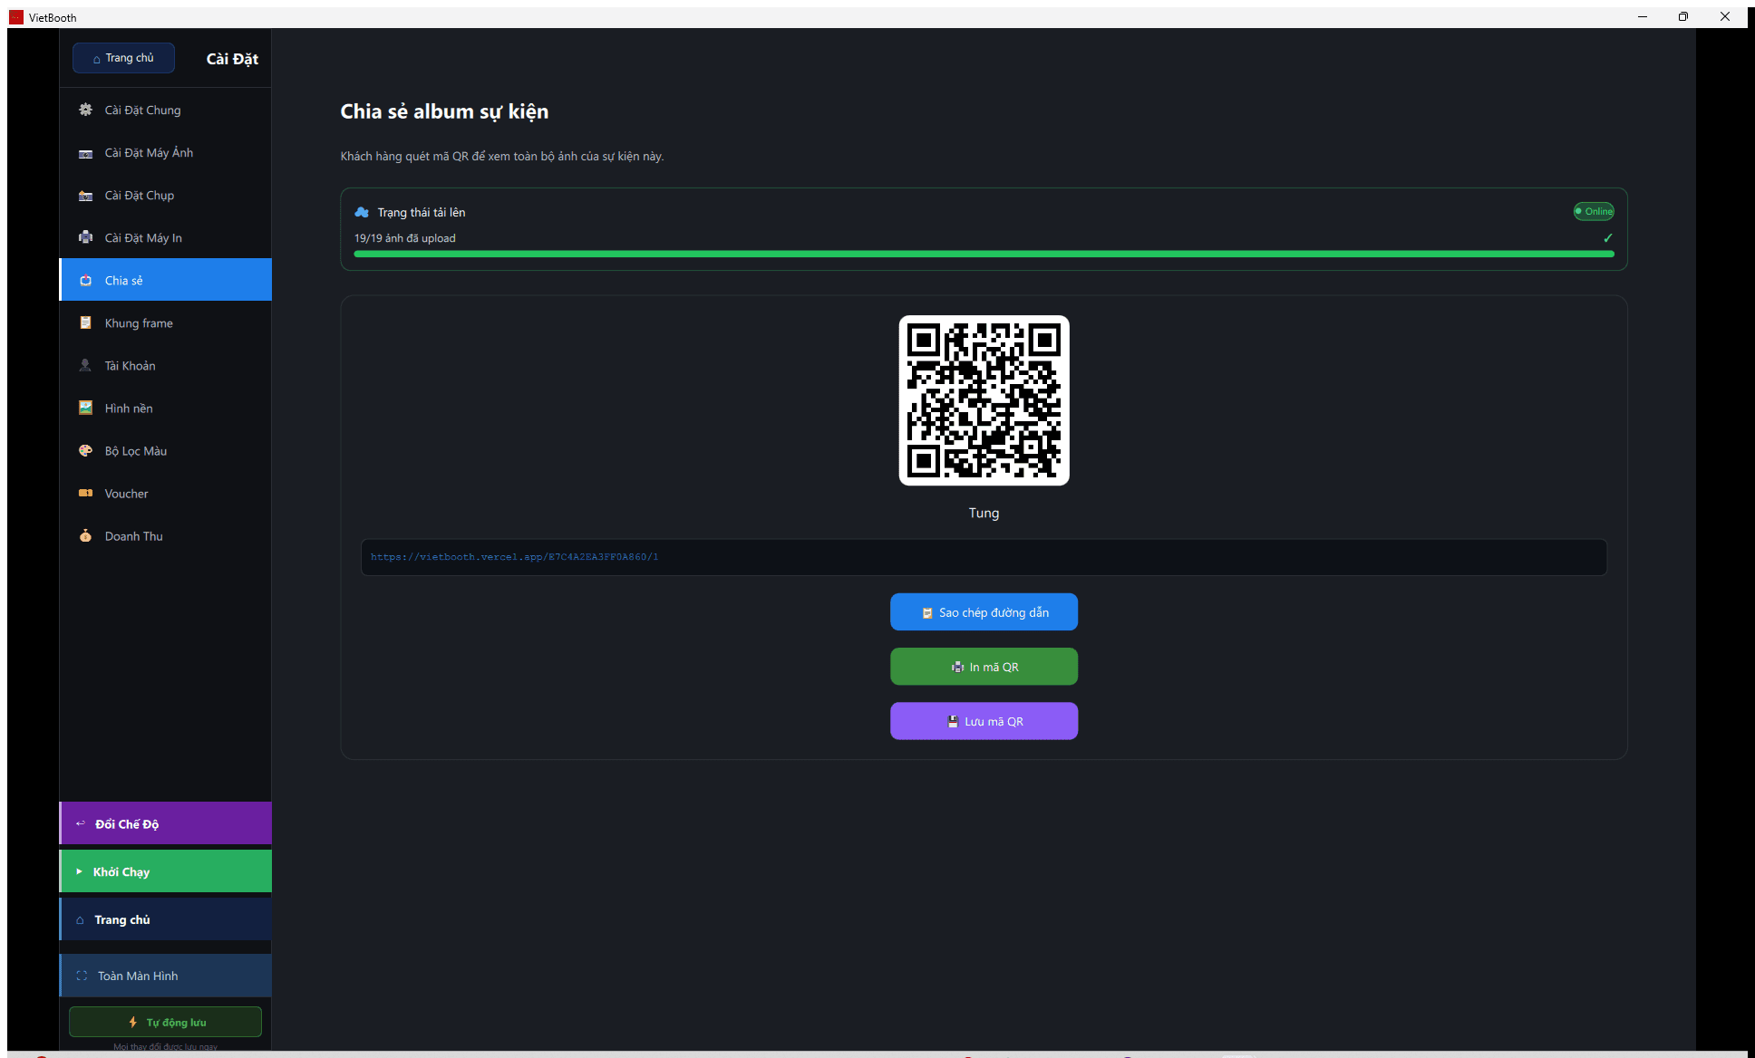Open the Cài Đặt Máy In printer icon

[x=85, y=237]
